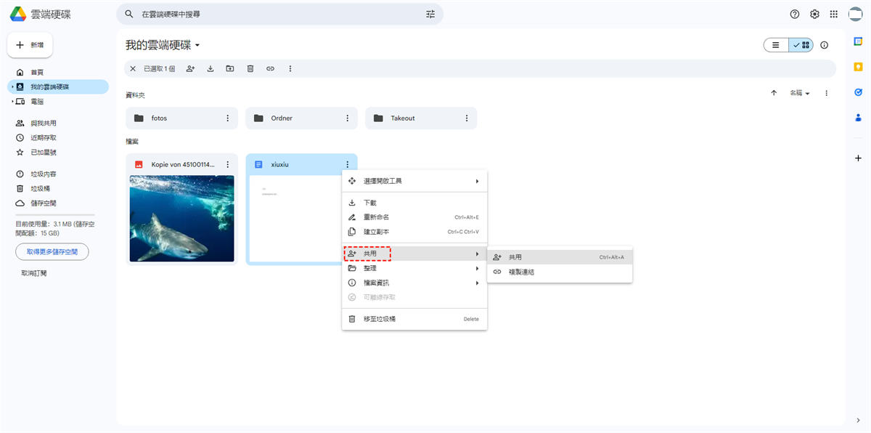Open the Ordner folder more-options menu
This screenshot has height=433, width=871.
(x=347, y=118)
